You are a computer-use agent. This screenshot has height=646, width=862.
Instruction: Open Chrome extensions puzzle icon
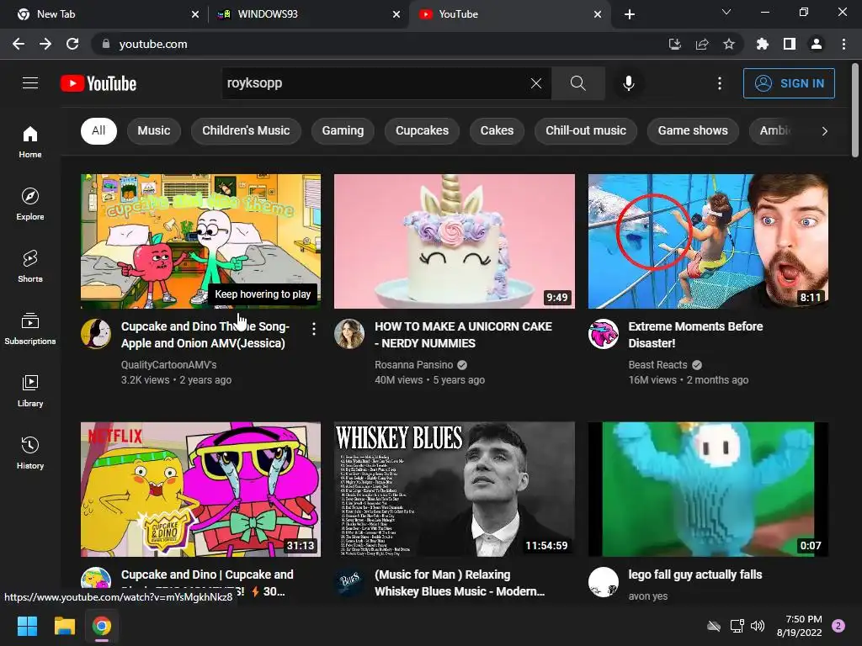(762, 44)
